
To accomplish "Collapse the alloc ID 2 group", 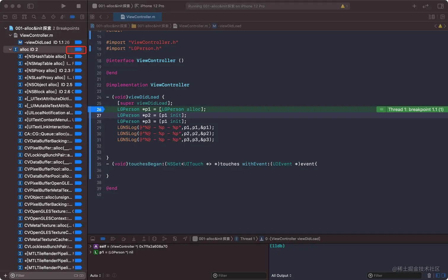I will (10, 49).
